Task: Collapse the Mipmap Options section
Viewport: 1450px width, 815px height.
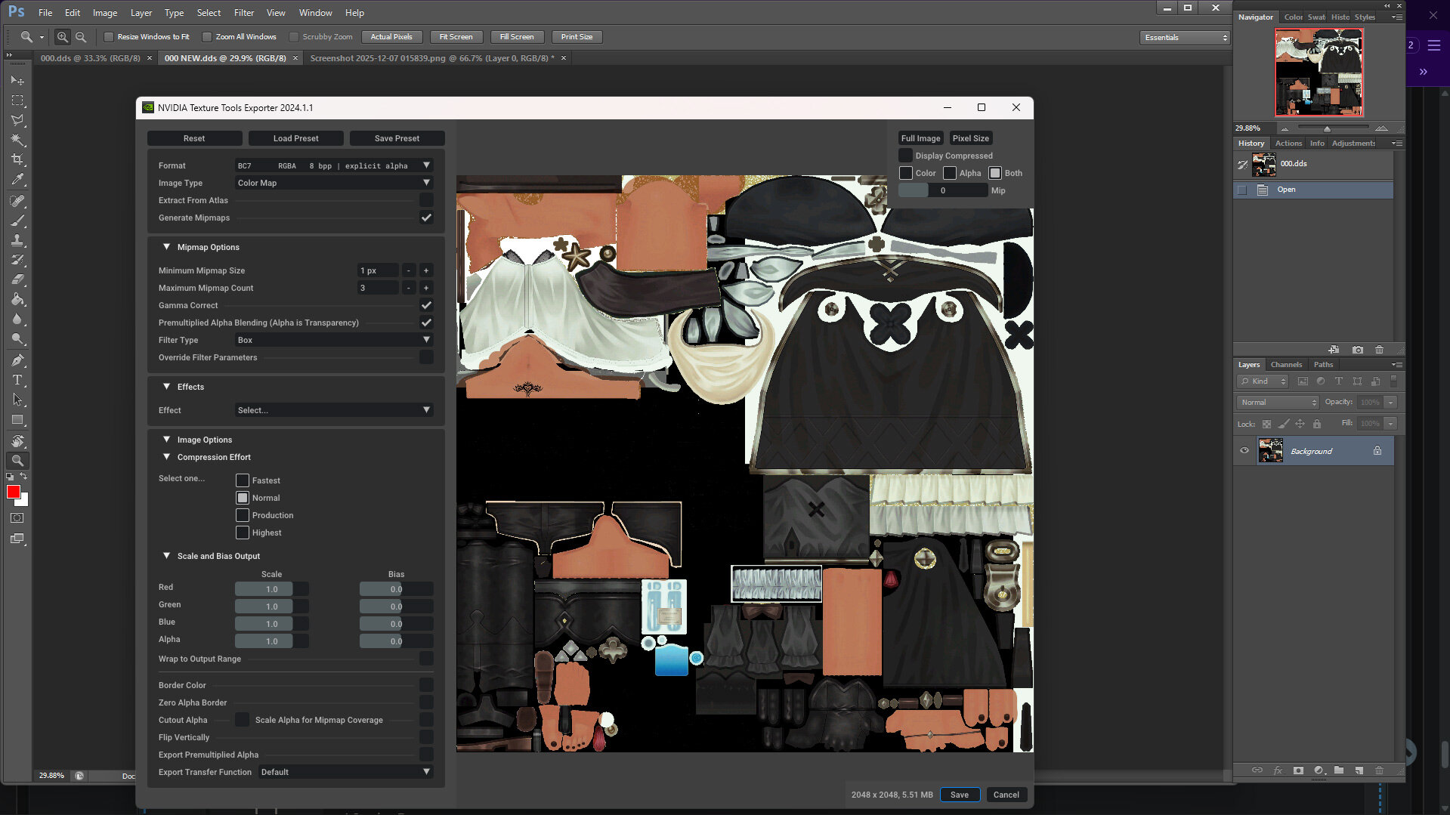Action: [167, 247]
